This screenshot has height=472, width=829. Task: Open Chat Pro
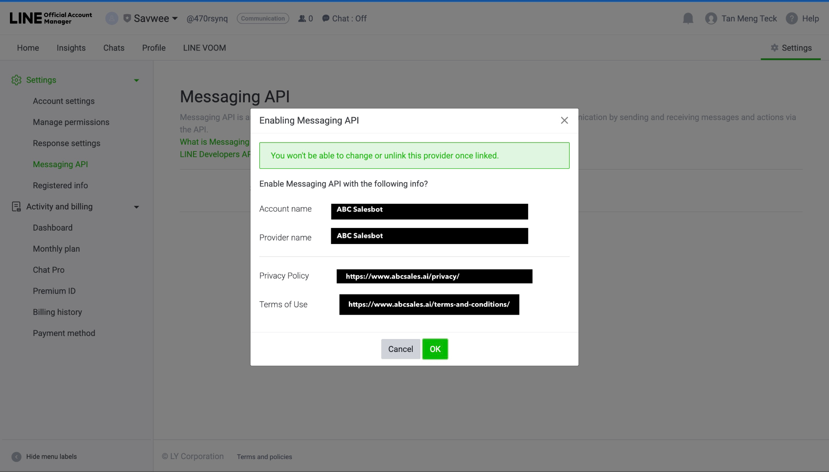pos(48,270)
